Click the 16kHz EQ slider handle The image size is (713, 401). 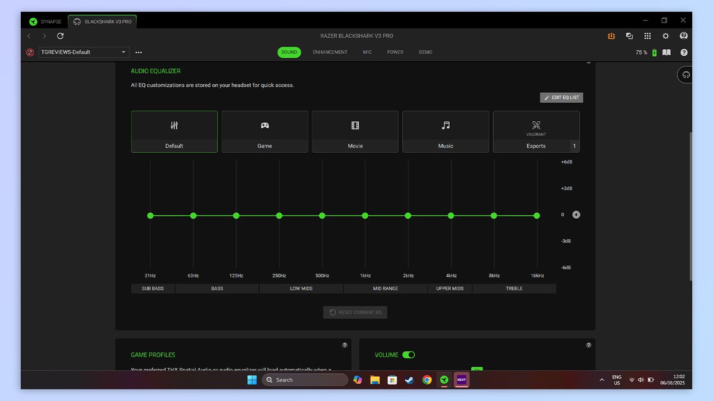[x=537, y=216]
